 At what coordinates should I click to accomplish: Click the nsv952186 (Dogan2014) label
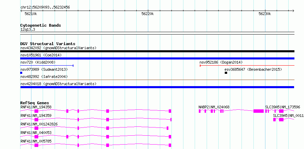point(221,62)
